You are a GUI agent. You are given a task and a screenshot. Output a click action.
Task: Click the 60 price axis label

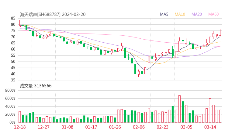(13, 49)
